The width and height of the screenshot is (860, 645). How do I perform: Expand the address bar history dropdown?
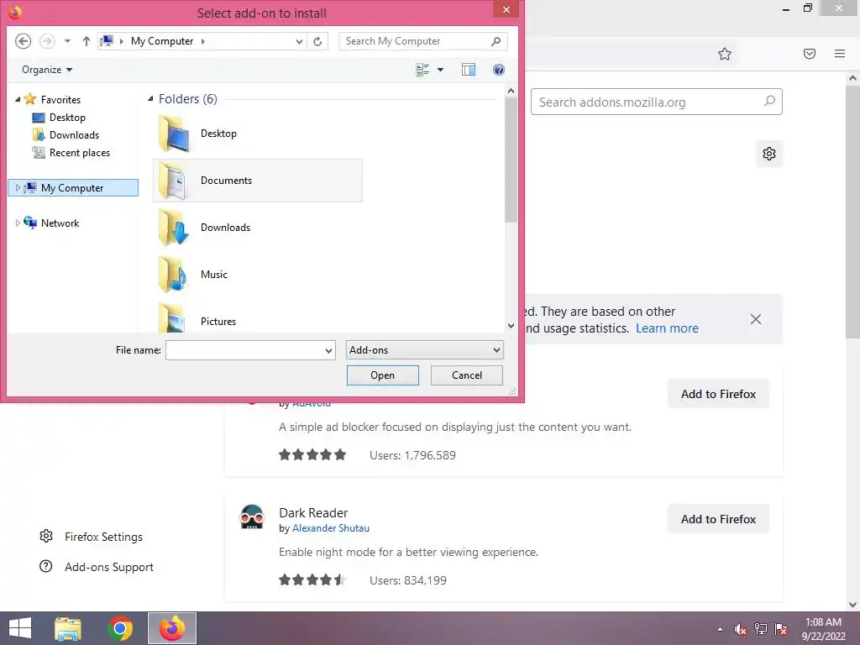299,41
